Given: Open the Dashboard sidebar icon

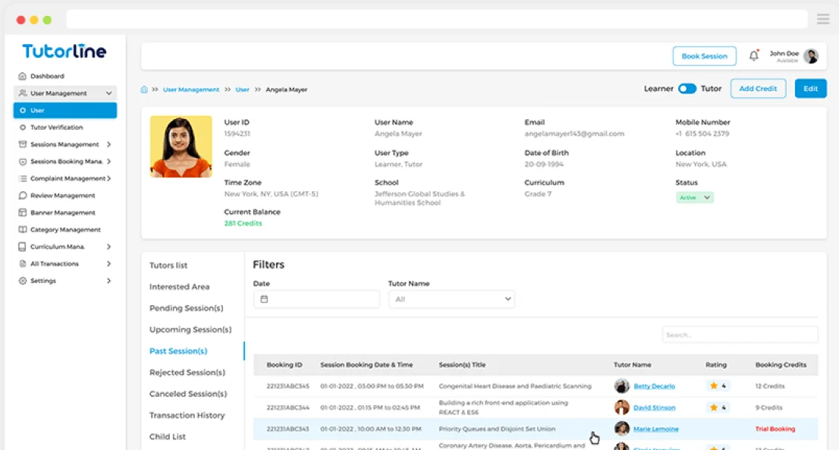Looking at the screenshot, I should 23,77.
